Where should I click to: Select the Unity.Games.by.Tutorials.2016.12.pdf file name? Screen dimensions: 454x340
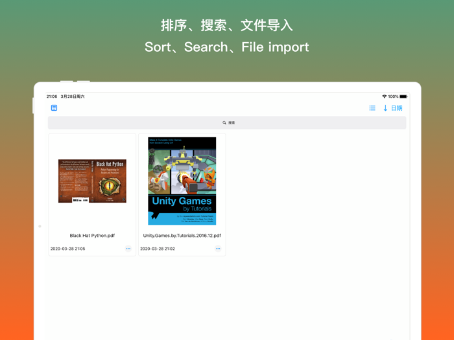[x=182, y=236]
